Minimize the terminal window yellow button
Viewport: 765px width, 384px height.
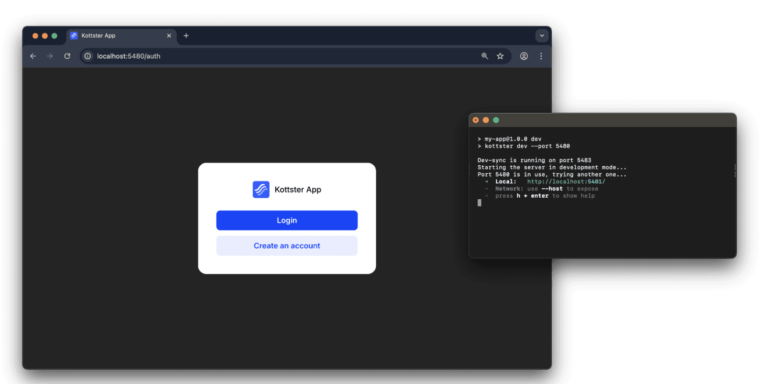click(486, 120)
